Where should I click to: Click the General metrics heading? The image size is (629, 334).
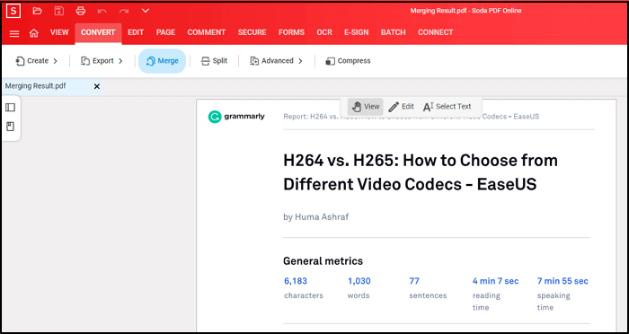coord(323,261)
